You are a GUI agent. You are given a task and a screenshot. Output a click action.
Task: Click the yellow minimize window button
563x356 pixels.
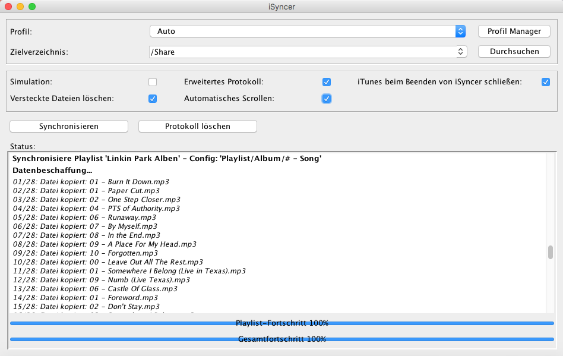(x=20, y=7)
